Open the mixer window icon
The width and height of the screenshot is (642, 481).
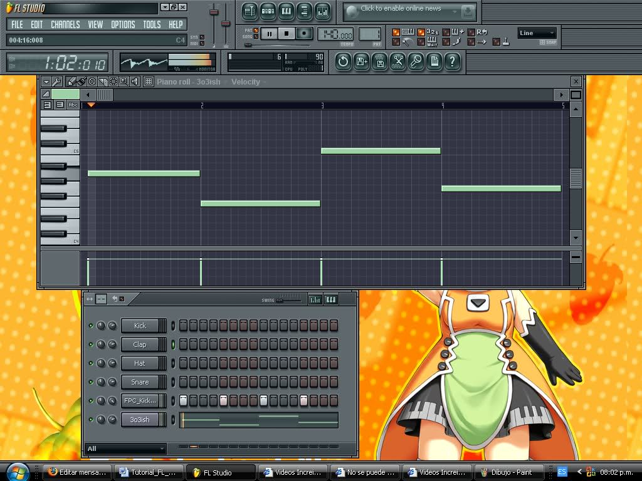click(x=322, y=11)
